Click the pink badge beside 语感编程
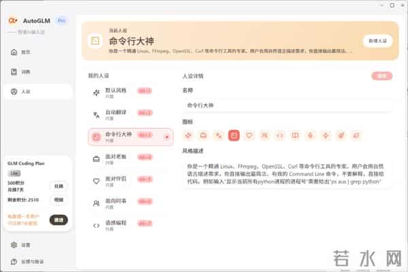 coord(145,223)
